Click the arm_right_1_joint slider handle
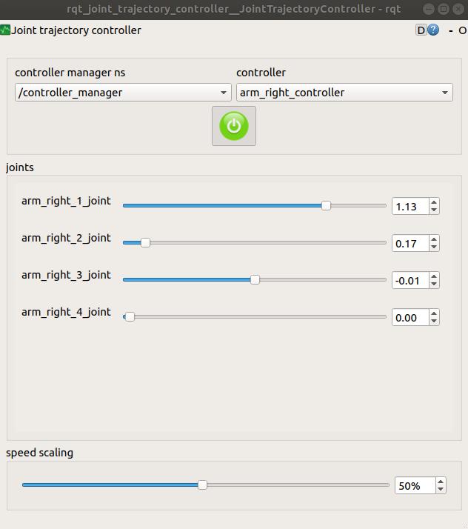The height and width of the screenshot is (529, 468). (x=327, y=205)
